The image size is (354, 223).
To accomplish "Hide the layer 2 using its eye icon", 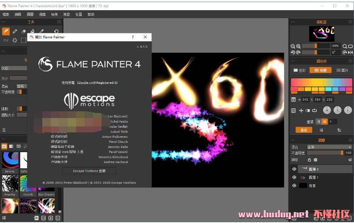I will (x=294, y=169).
